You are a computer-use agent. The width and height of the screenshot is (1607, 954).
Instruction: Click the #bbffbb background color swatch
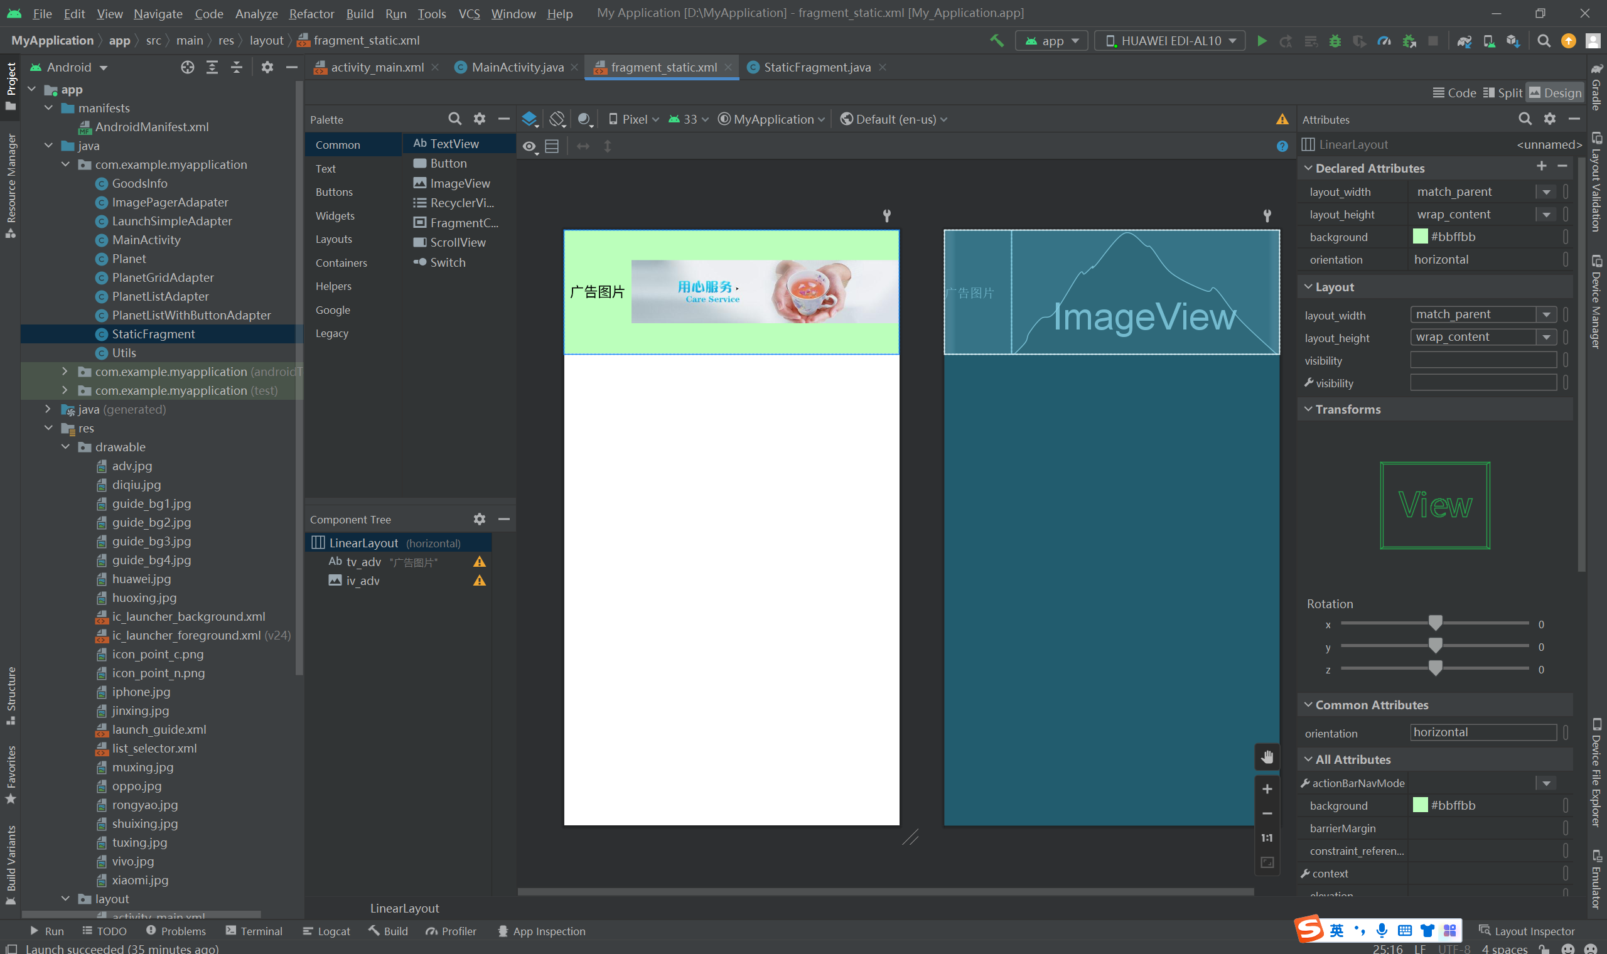pos(1420,237)
